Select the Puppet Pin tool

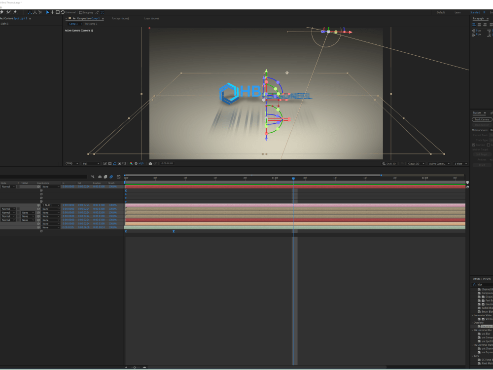pos(15,12)
